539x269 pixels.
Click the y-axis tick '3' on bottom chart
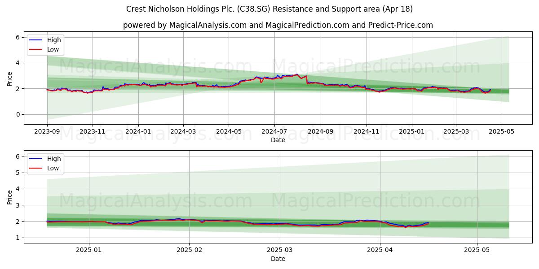(x=18, y=205)
